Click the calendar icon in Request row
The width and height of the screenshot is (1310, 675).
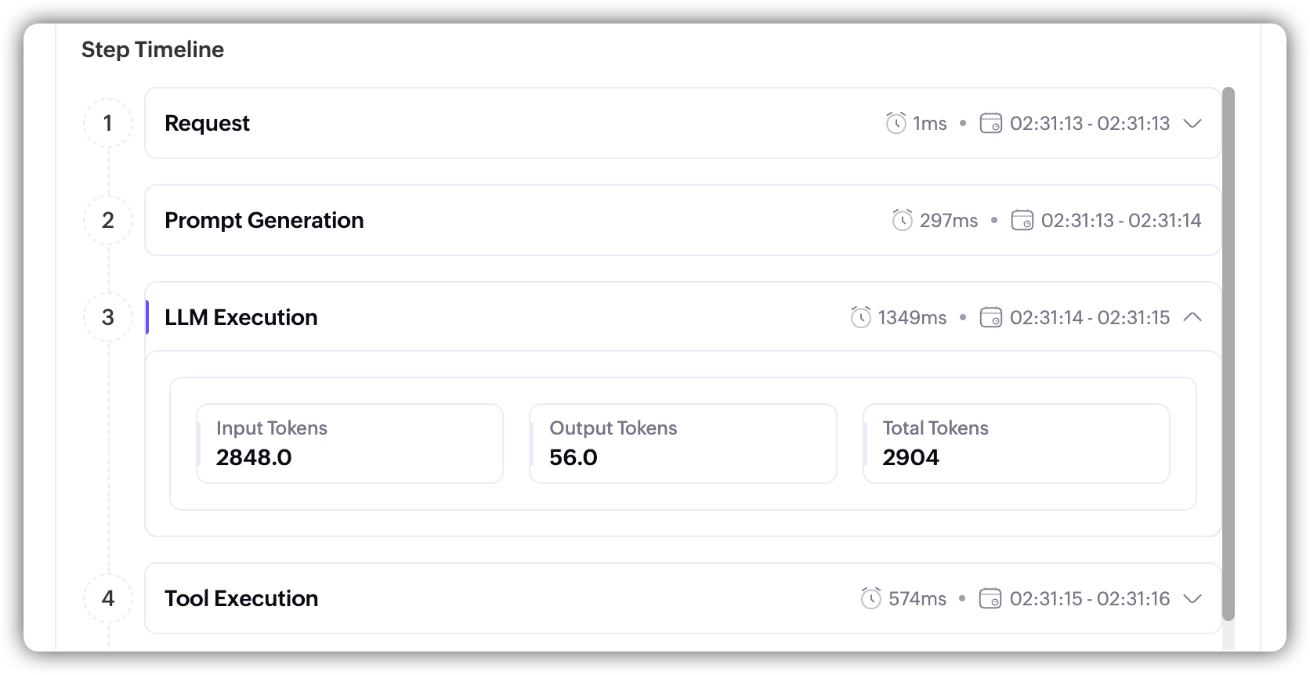coord(990,123)
